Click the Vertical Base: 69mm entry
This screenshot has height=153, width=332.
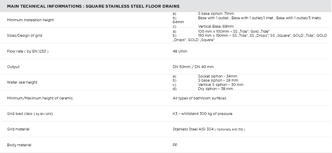pos(216,26)
